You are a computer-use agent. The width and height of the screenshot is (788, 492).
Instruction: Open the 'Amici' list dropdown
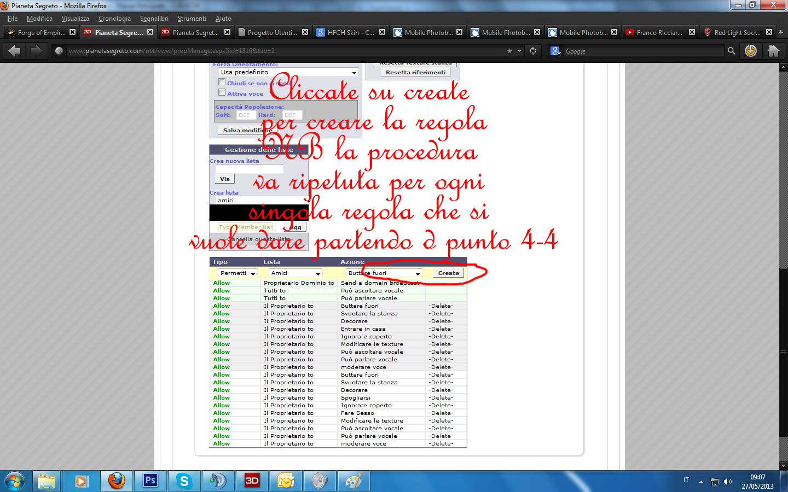point(295,273)
